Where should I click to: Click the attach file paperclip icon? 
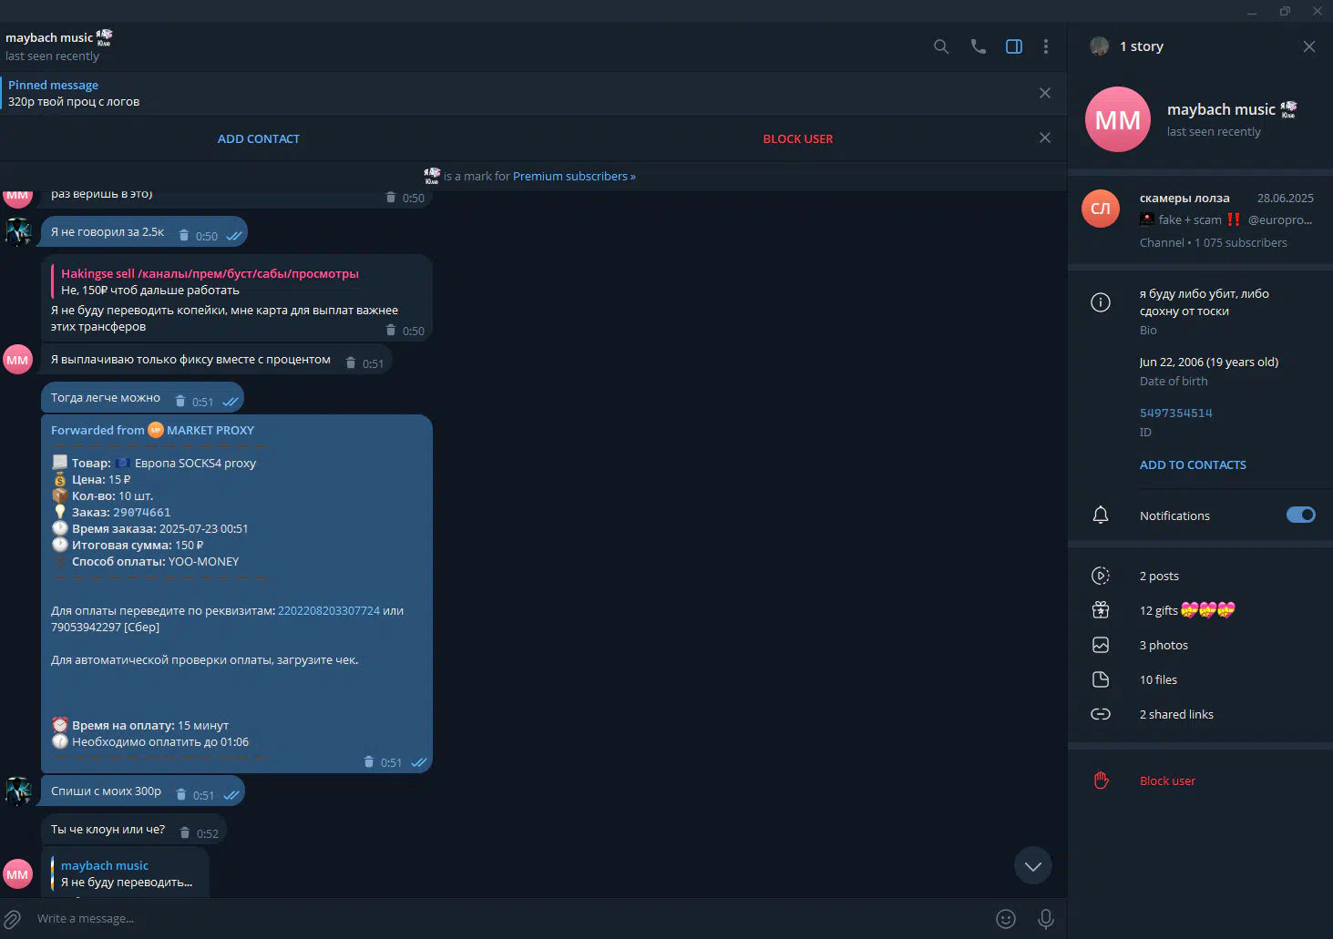13,919
